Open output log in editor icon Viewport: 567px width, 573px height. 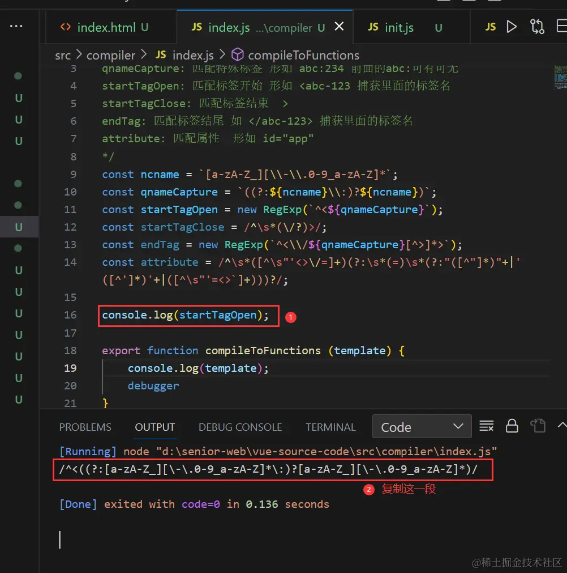click(x=538, y=426)
